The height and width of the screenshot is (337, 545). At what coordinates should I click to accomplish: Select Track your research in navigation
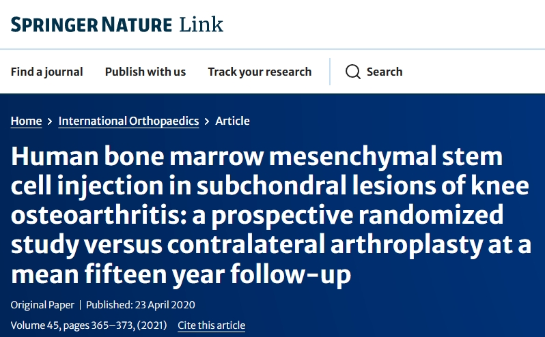[260, 72]
